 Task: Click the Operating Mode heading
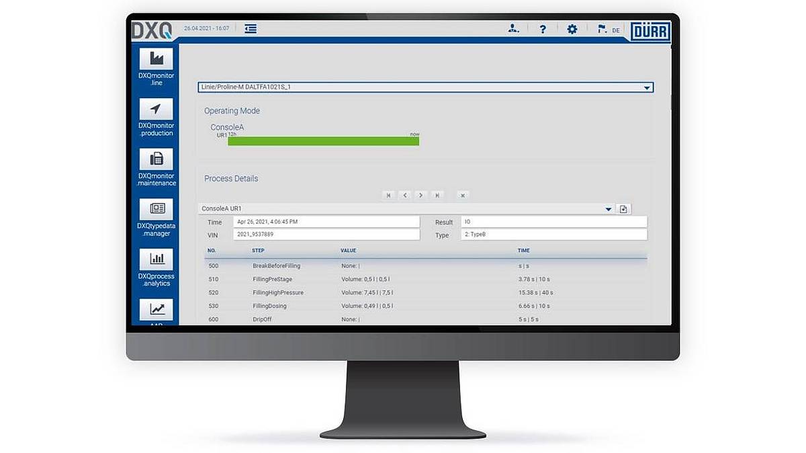[x=232, y=111]
